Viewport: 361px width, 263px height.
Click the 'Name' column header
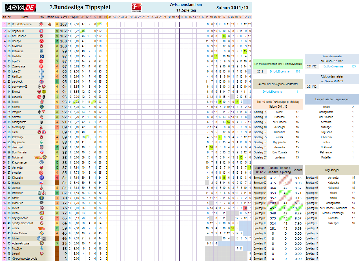(25, 17)
